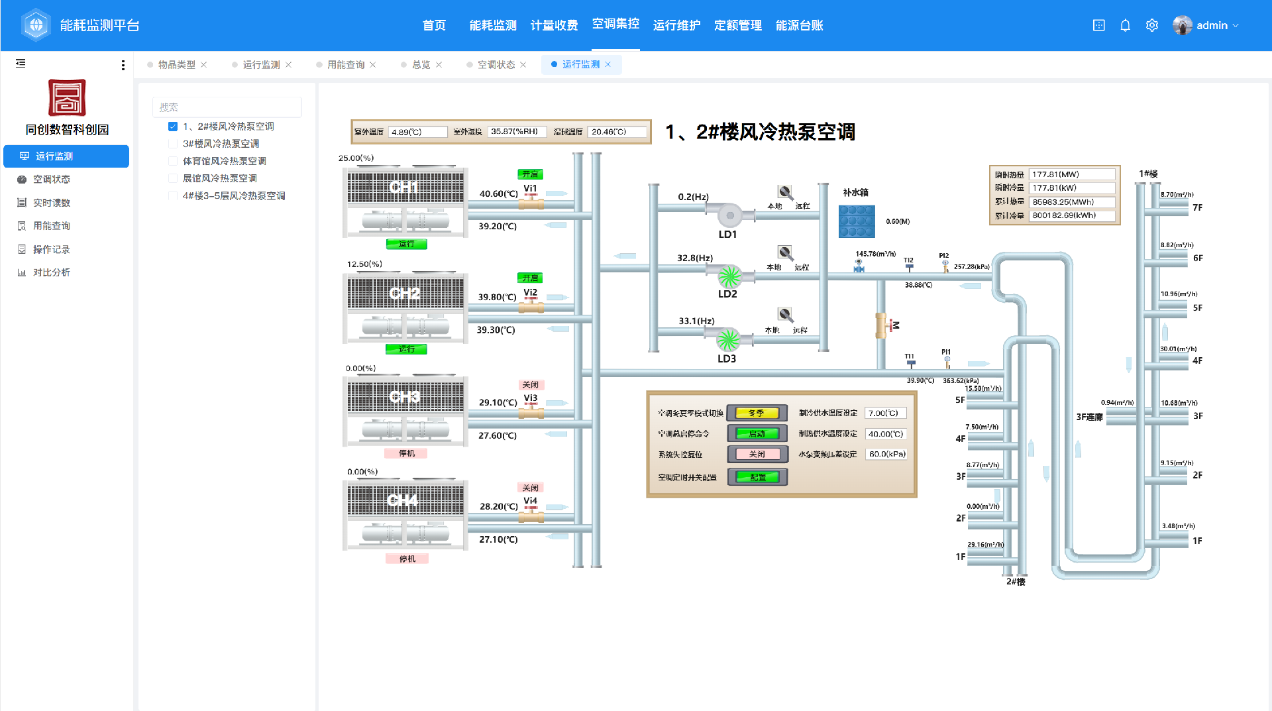The image size is (1272, 711).
Task: Uncheck the 1、2#楼风冷热泵空调 checkbox
Action: (173, 127)
